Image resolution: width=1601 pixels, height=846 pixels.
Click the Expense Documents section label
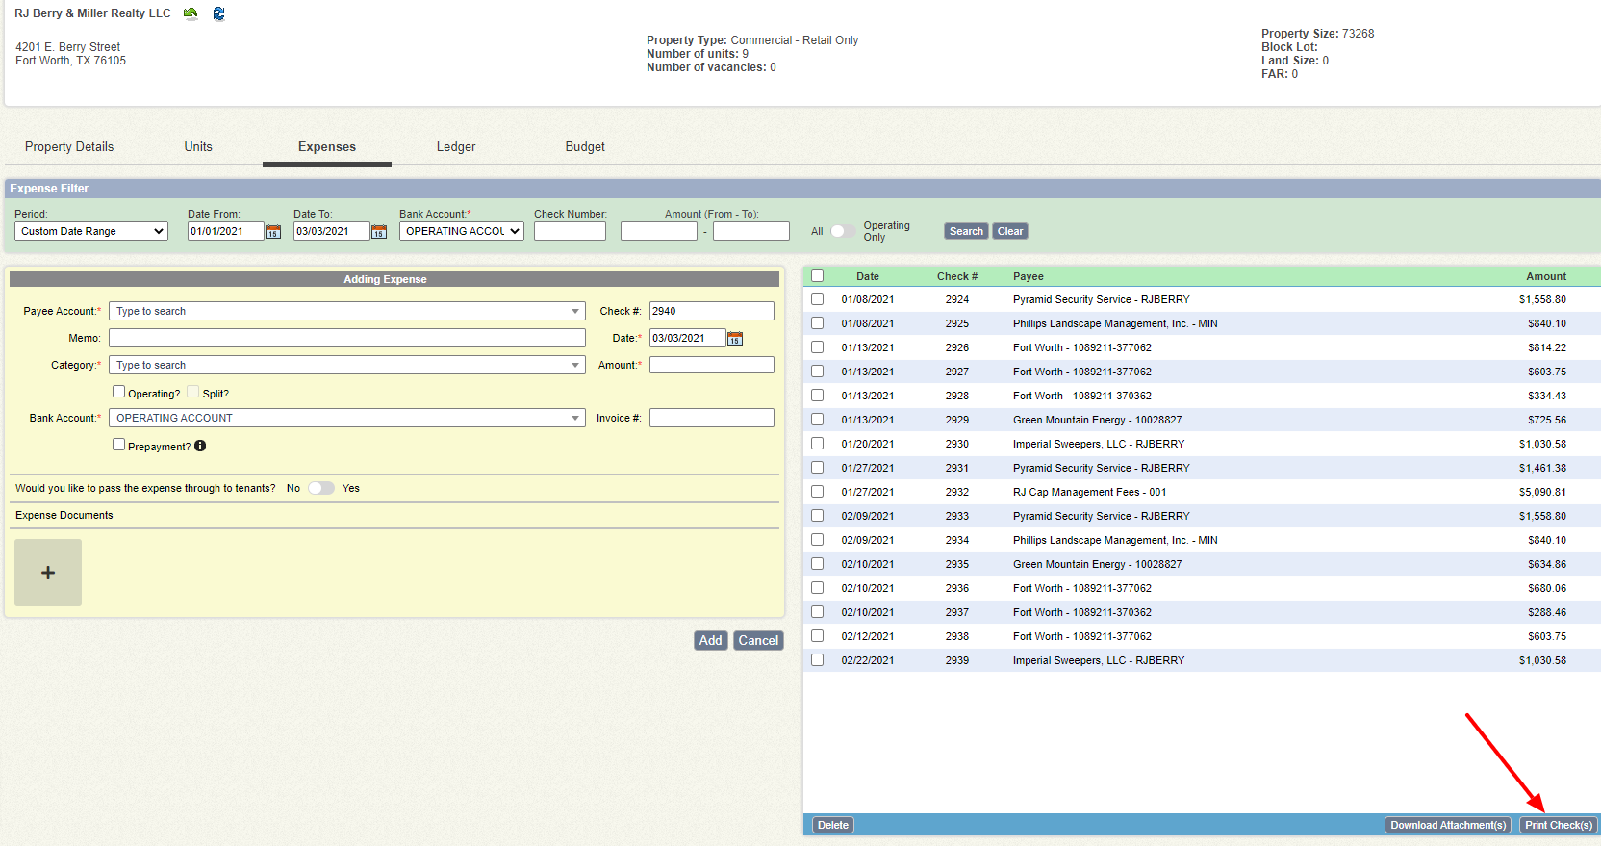[64, 515]
